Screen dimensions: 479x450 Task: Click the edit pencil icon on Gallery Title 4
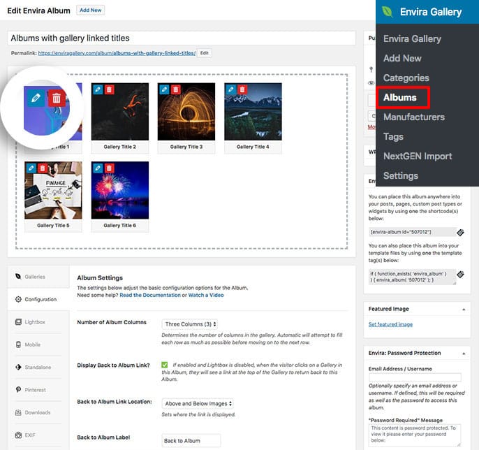pos(230,89)
